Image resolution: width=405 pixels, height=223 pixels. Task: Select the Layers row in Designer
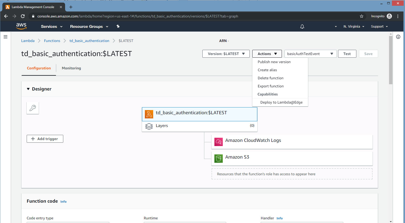click(x=199, y=126)
